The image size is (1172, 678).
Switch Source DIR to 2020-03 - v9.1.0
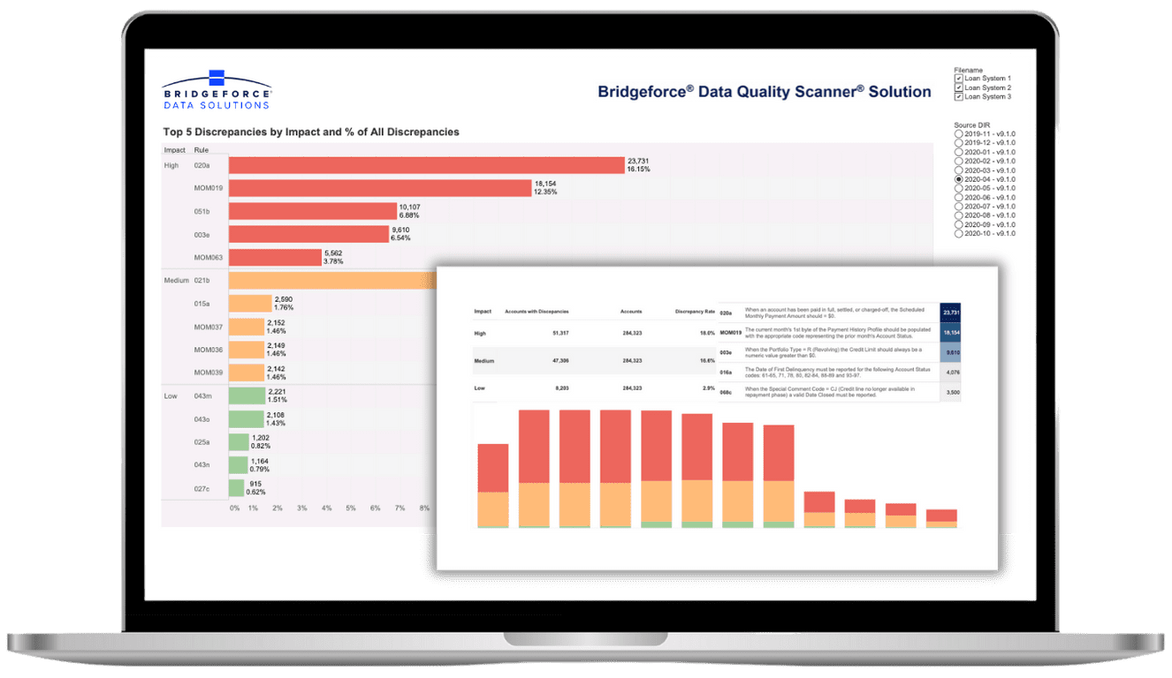click(x=959, y=170)
